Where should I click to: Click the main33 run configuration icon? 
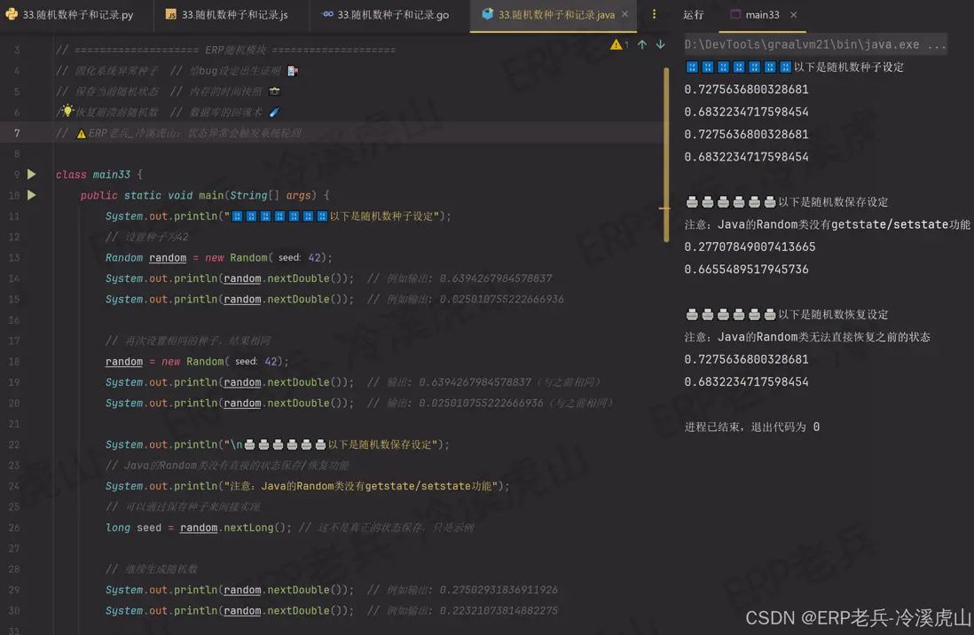pyautogui.click(x=735, y=14)
